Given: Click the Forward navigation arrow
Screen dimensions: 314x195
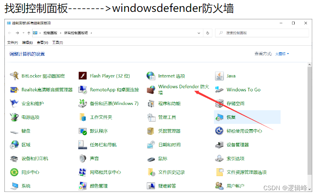Looking at the screenshot, I should click(x=17, y=33).
